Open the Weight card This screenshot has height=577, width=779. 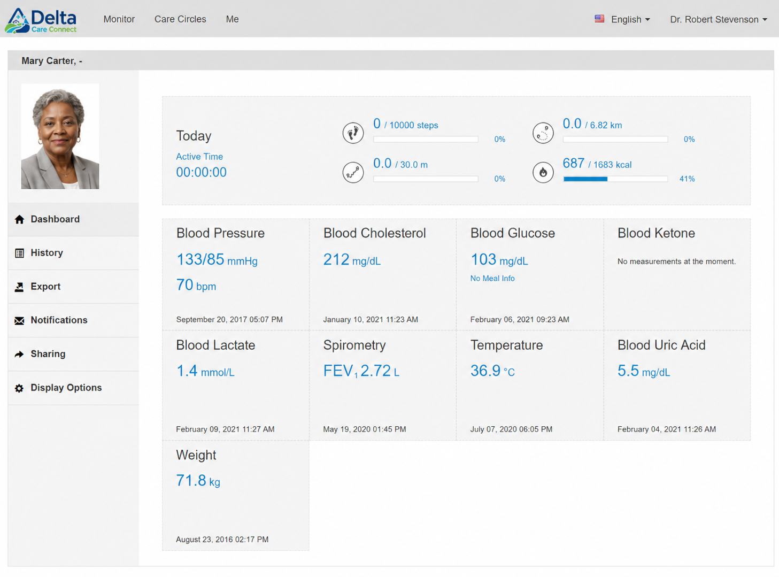[x=236, y=496]
